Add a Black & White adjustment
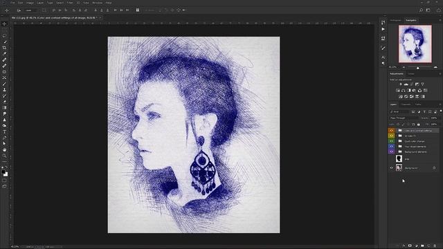The image size is (443, 249). [409, 91]
